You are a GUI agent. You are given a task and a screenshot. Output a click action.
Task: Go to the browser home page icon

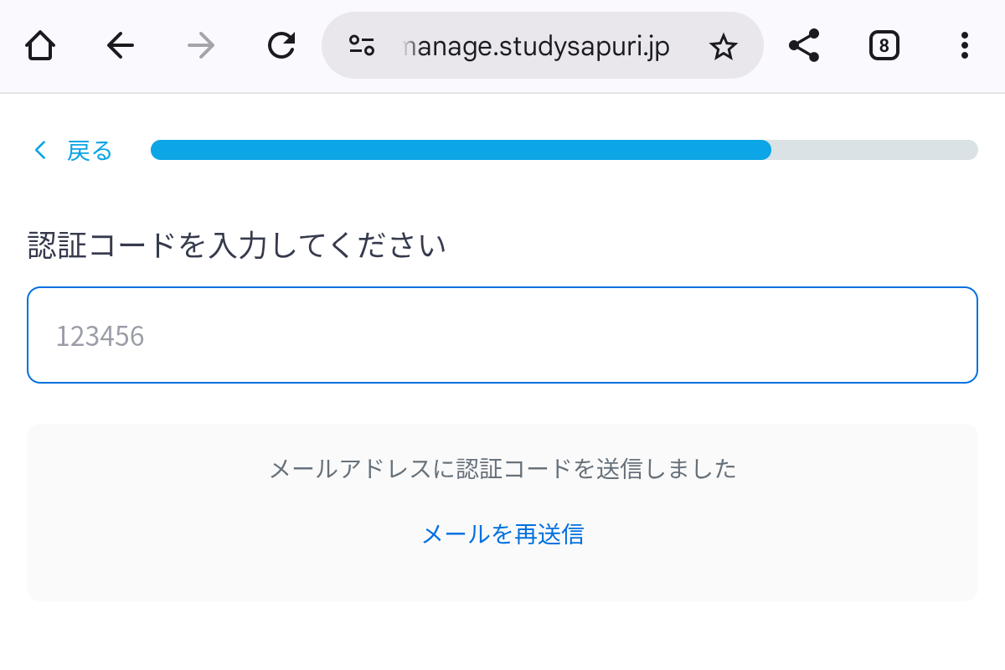40,45
